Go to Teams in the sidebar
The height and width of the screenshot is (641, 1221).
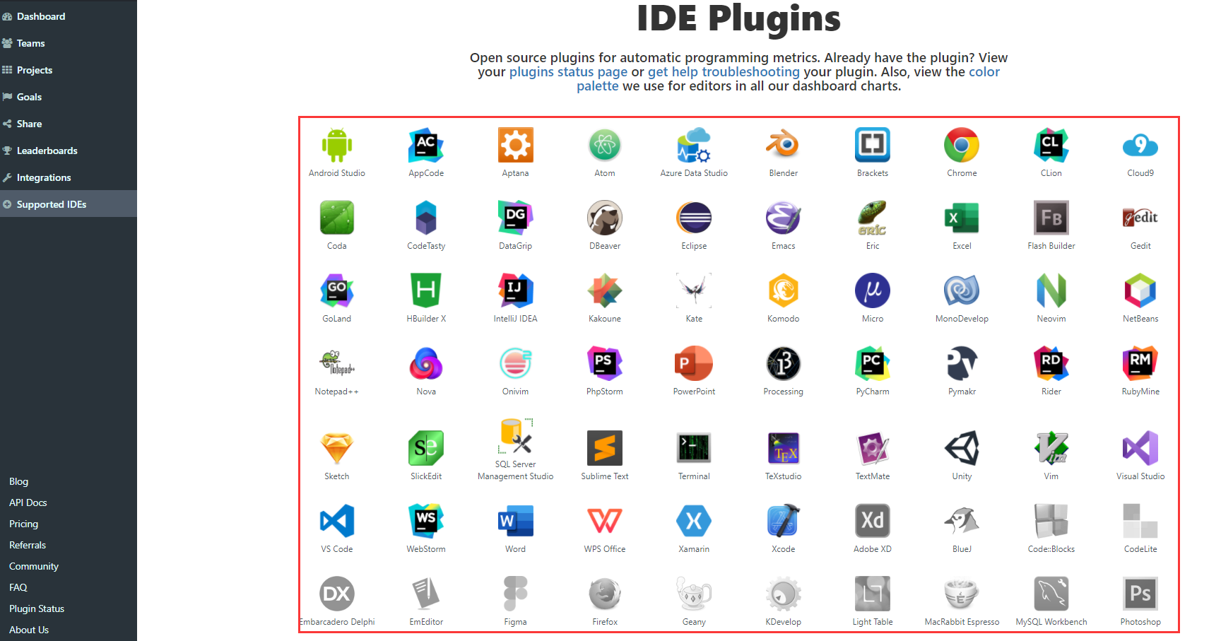[69, 43]
